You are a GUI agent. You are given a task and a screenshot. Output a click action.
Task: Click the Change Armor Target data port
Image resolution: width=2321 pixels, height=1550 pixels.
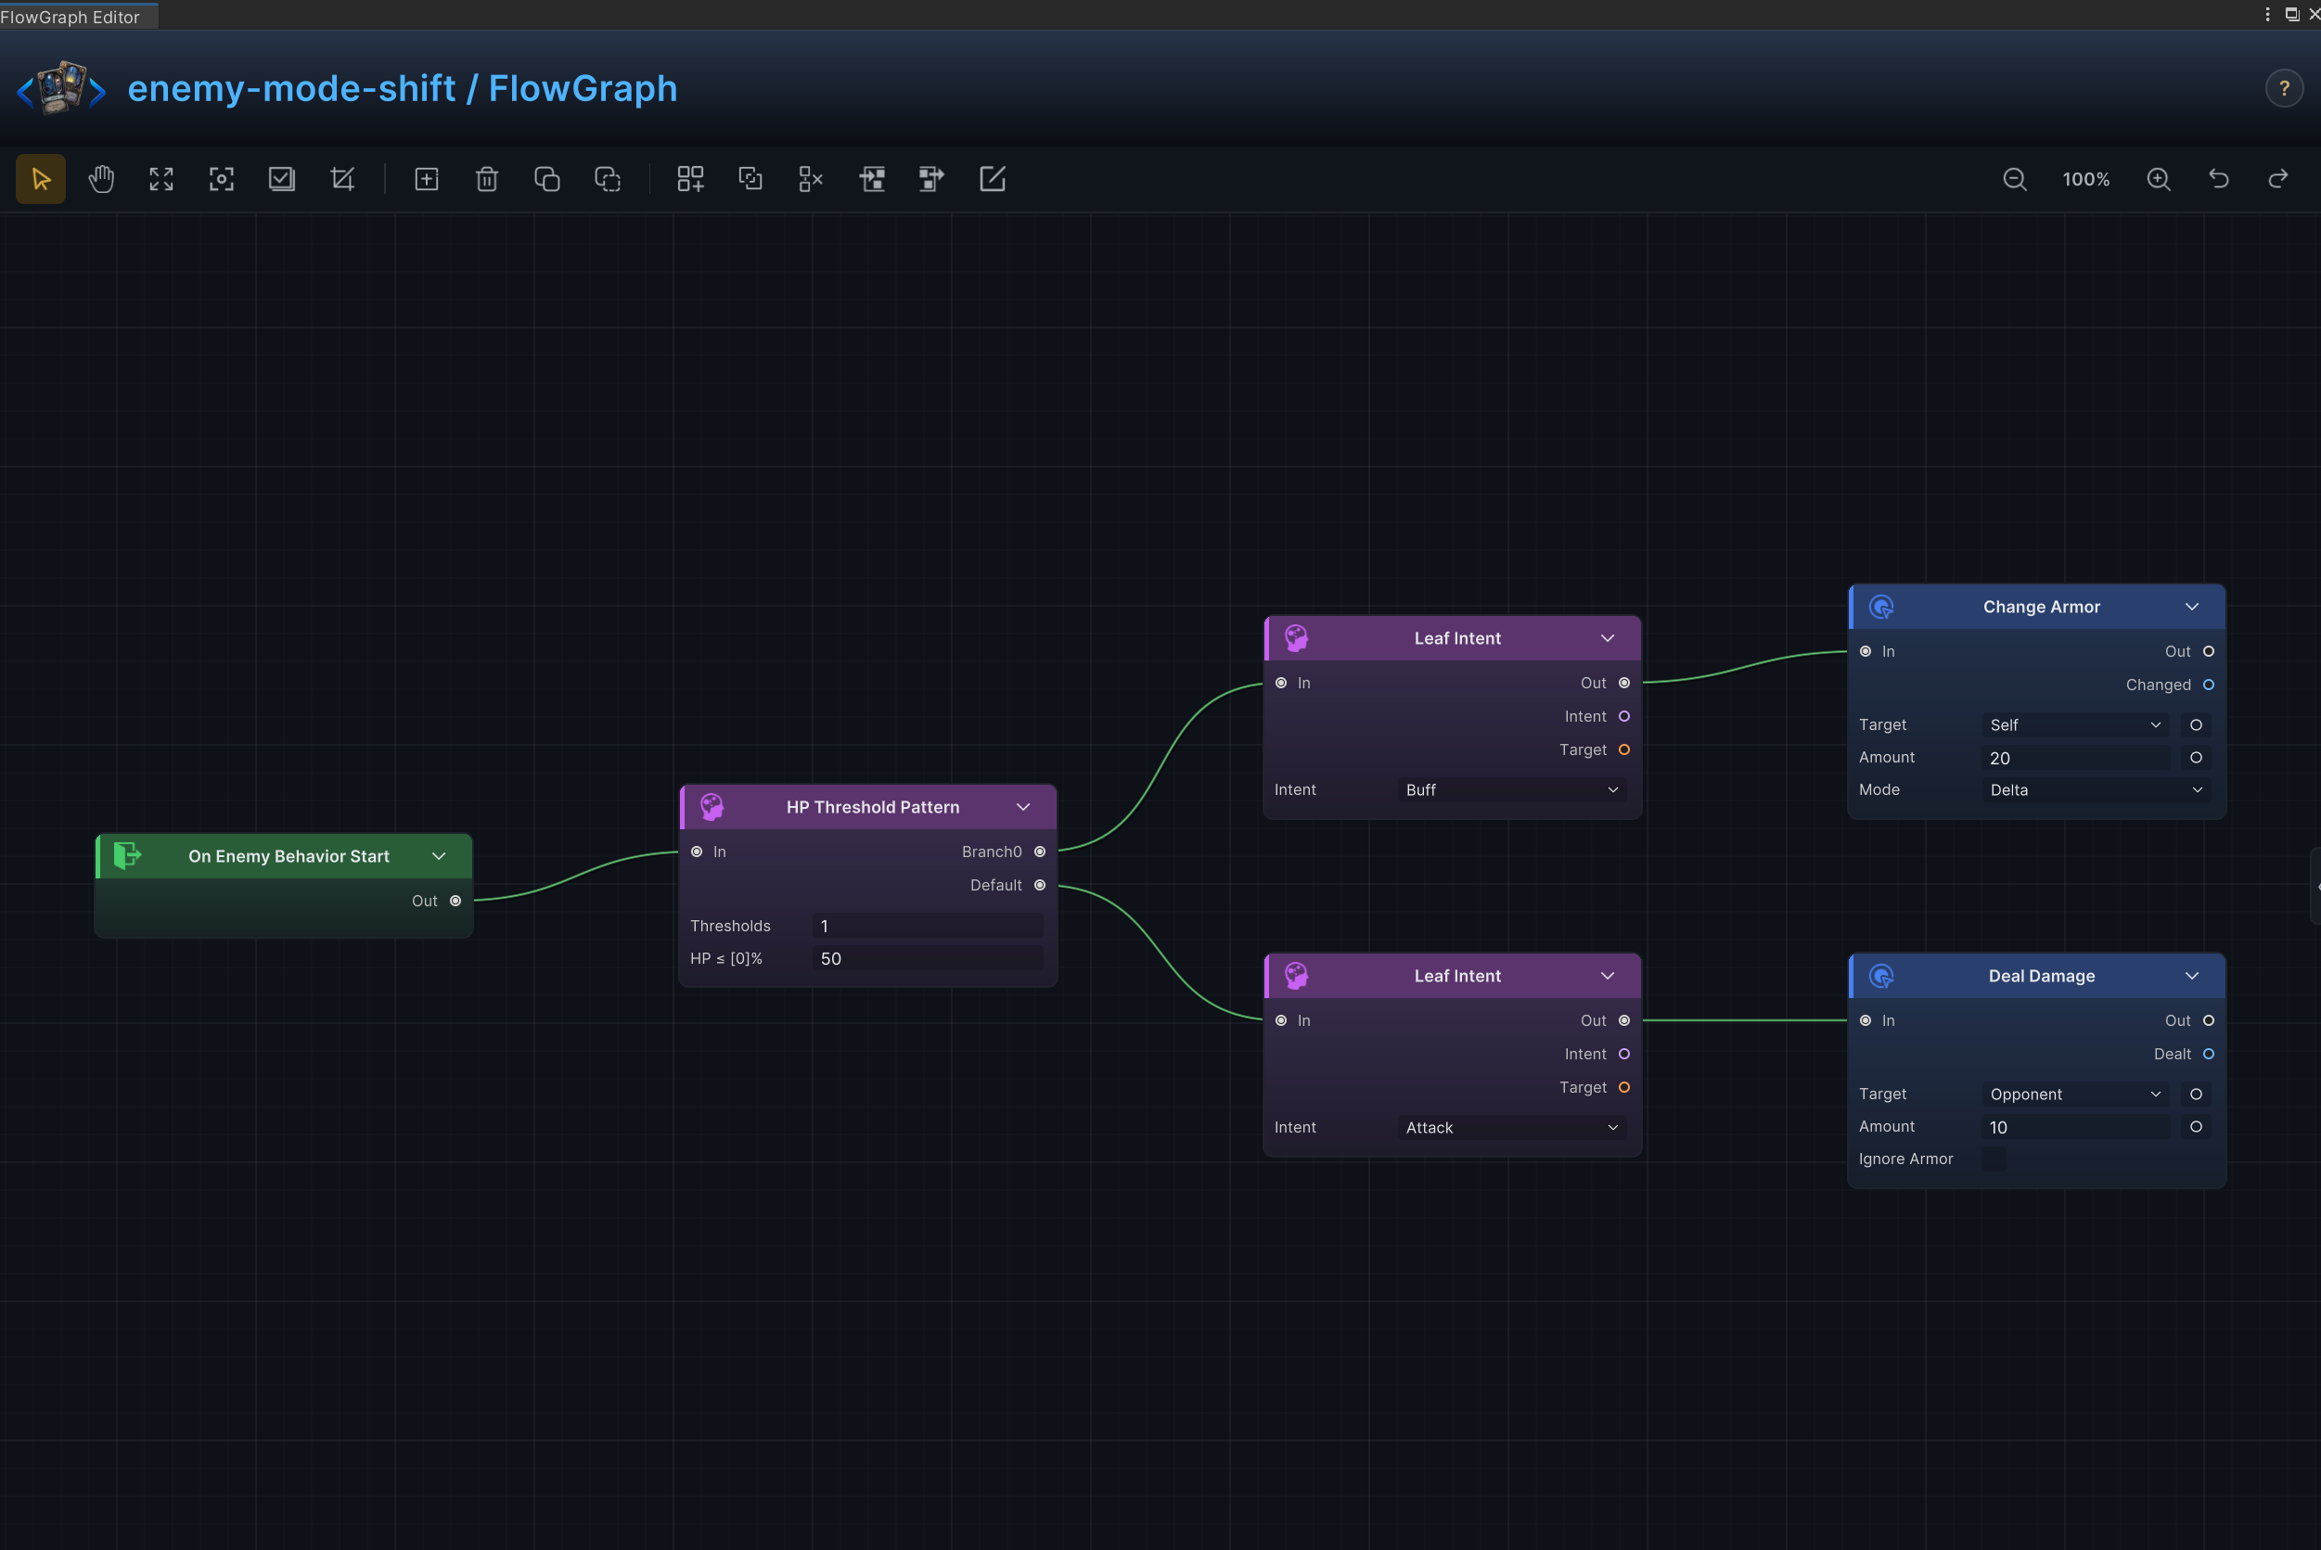tap(2196, 724)
